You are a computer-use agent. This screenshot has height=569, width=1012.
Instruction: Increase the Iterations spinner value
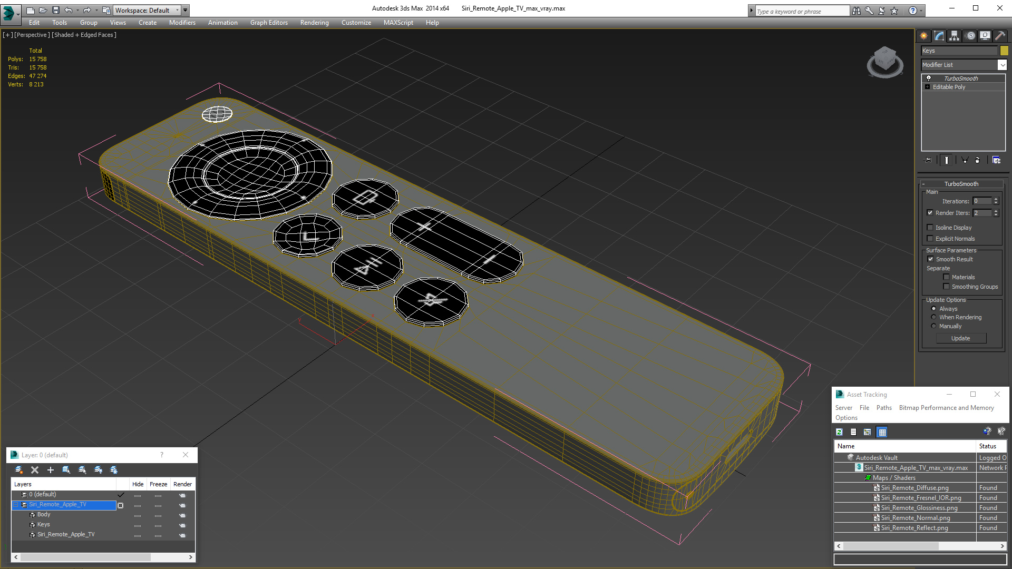click(x=996, y=199)
